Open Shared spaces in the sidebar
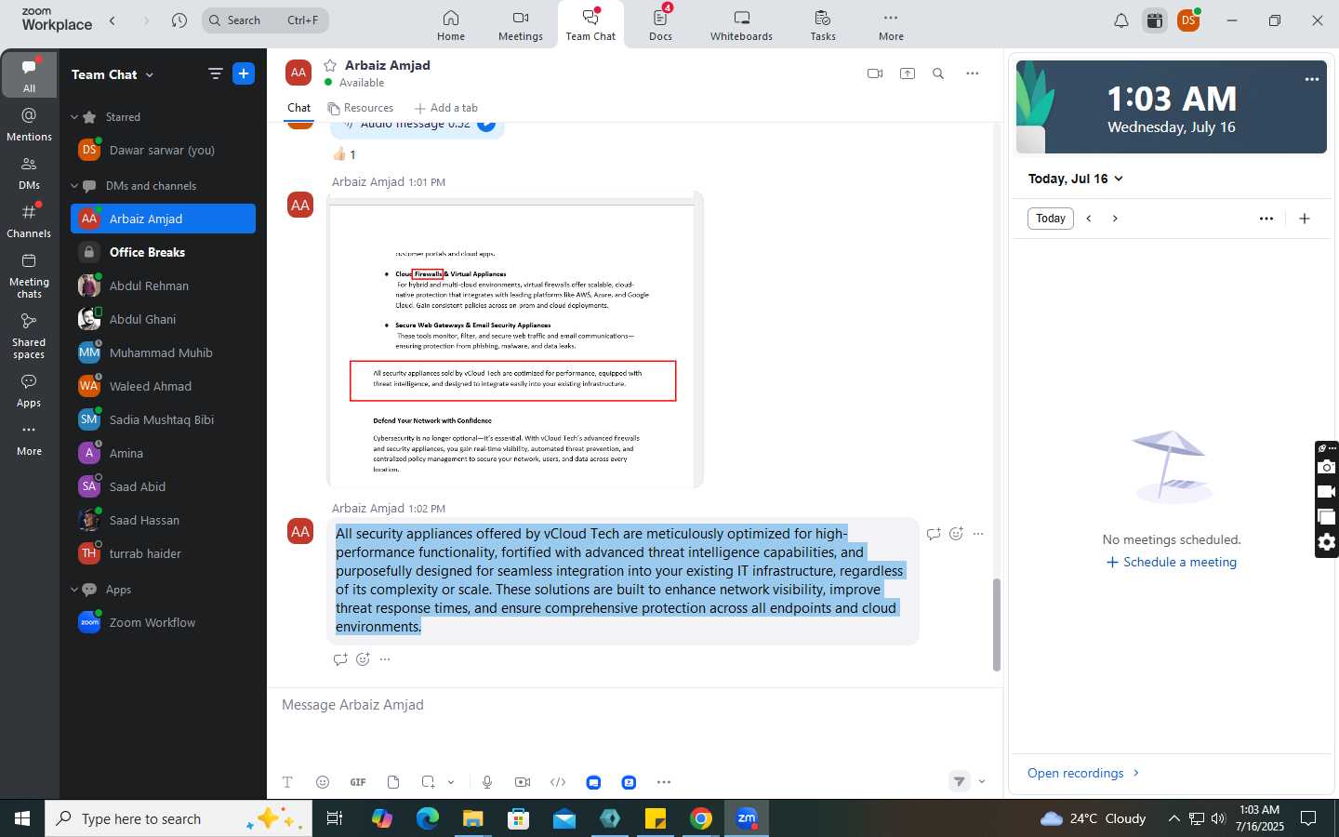Image resolution: width=1339 pixels, height=837 pixels. (x=30, y=336)
